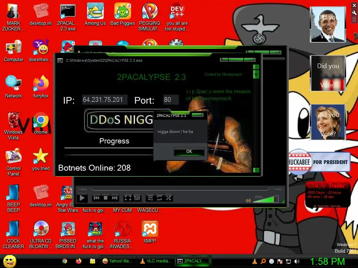Switch to Yahoo! Me... taskbar window
The image size is (358, 268).
pos(118,261)
